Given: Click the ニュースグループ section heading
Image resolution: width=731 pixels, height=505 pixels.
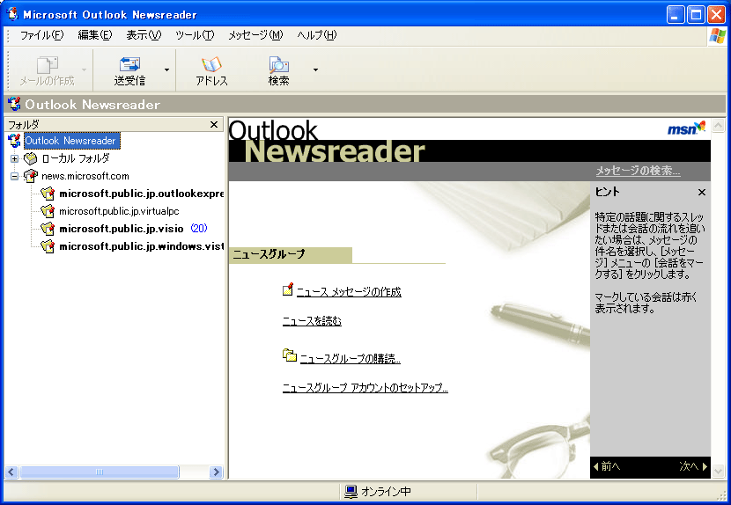Looking at the screenshot, I should click(x=269, y=254).
